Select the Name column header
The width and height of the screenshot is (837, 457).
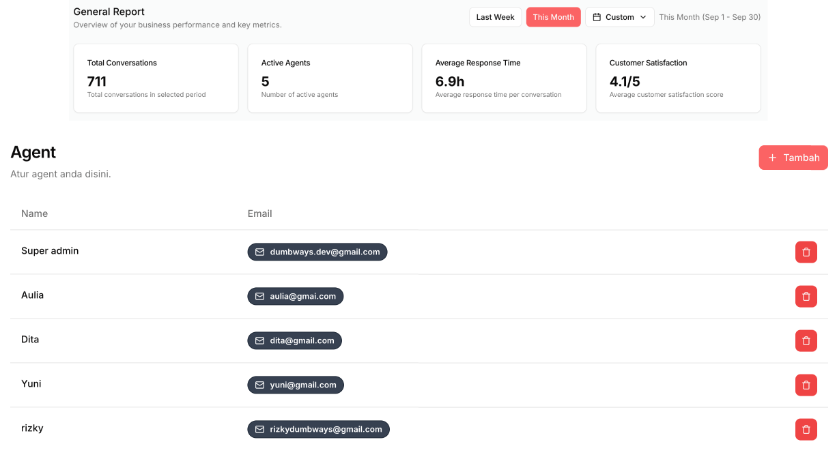[x=34, y=213]
